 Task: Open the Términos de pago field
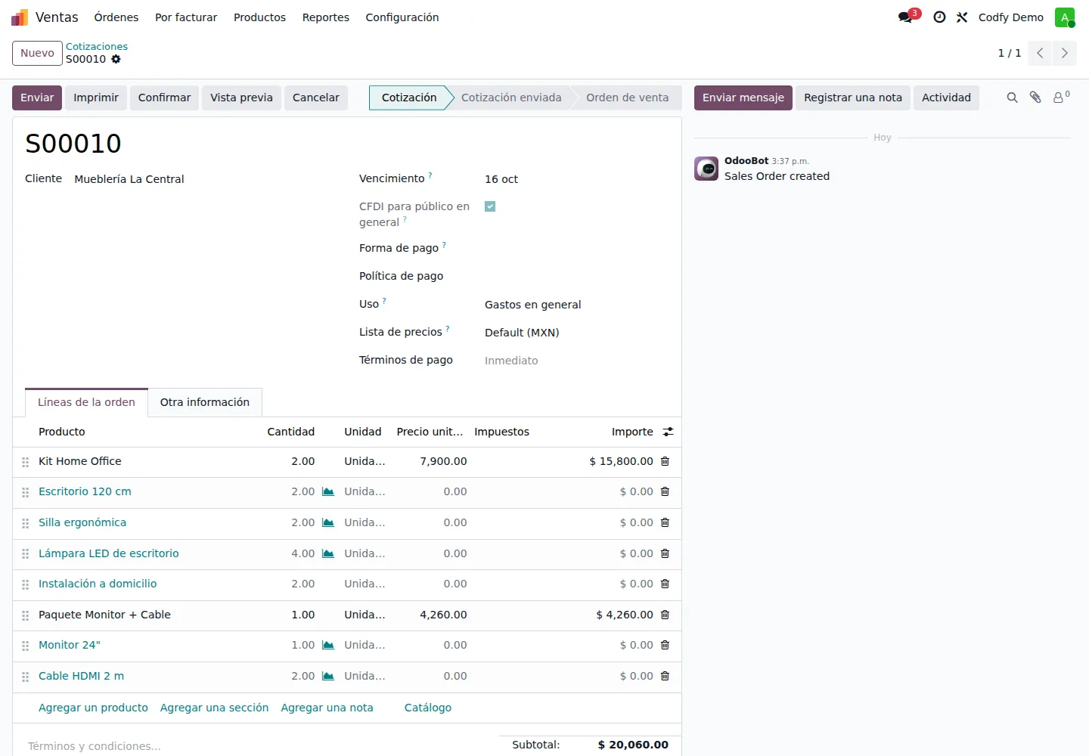point(576,361)
